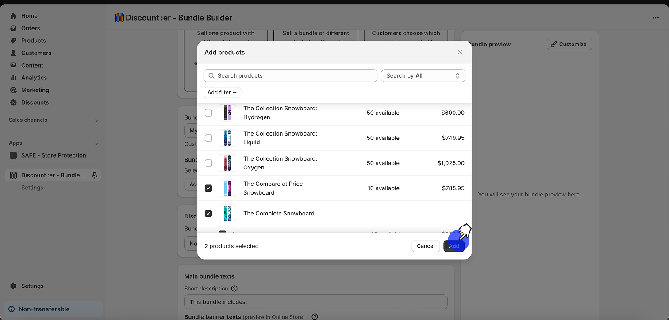Open Customers in the sidebar menu
The width and height of the screenshot is (669, 320).
tap(36, 53)
